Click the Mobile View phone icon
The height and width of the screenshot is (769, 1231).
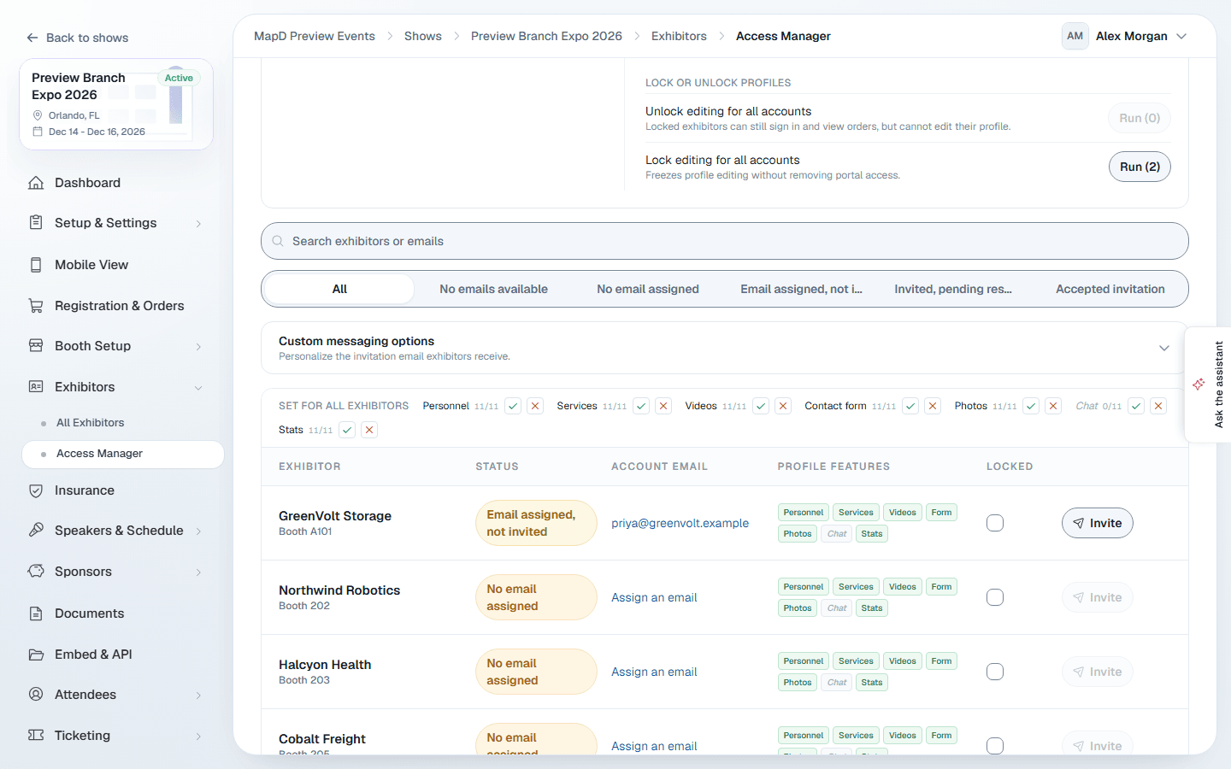tap(36, 265)
